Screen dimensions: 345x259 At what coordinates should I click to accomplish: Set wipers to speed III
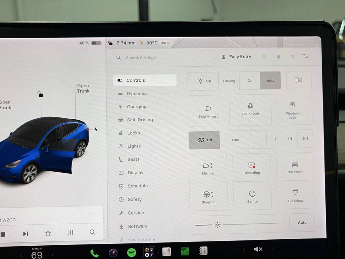pos(290,139)
